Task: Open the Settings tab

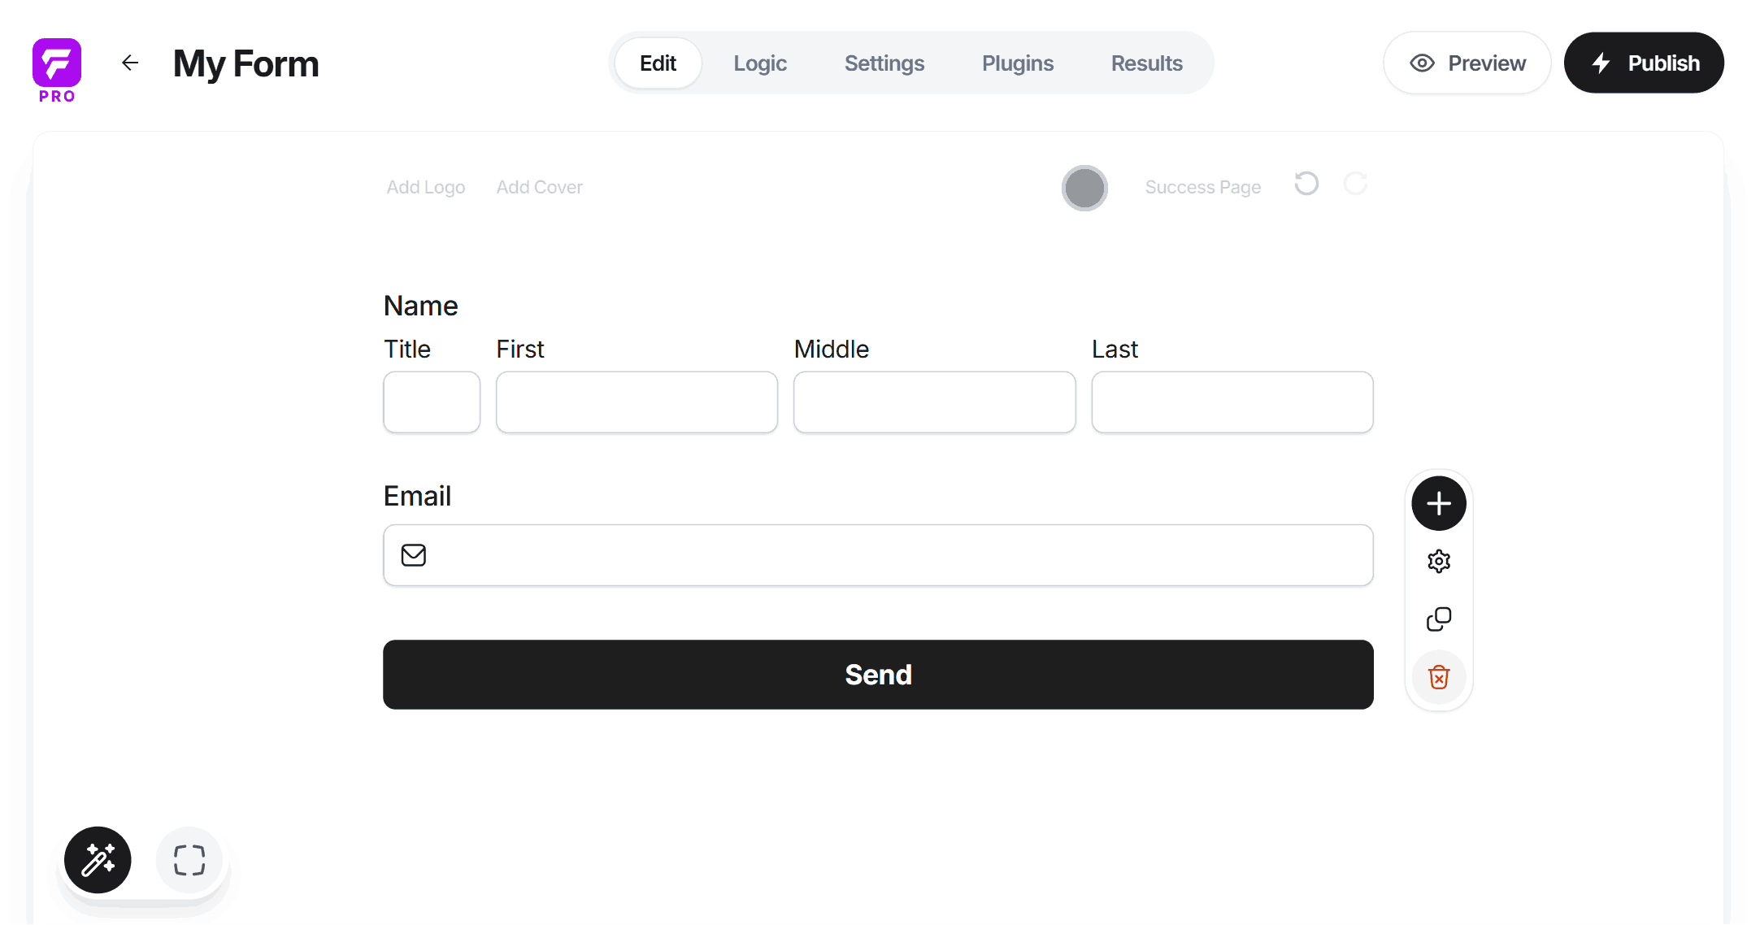Action: 884,63
